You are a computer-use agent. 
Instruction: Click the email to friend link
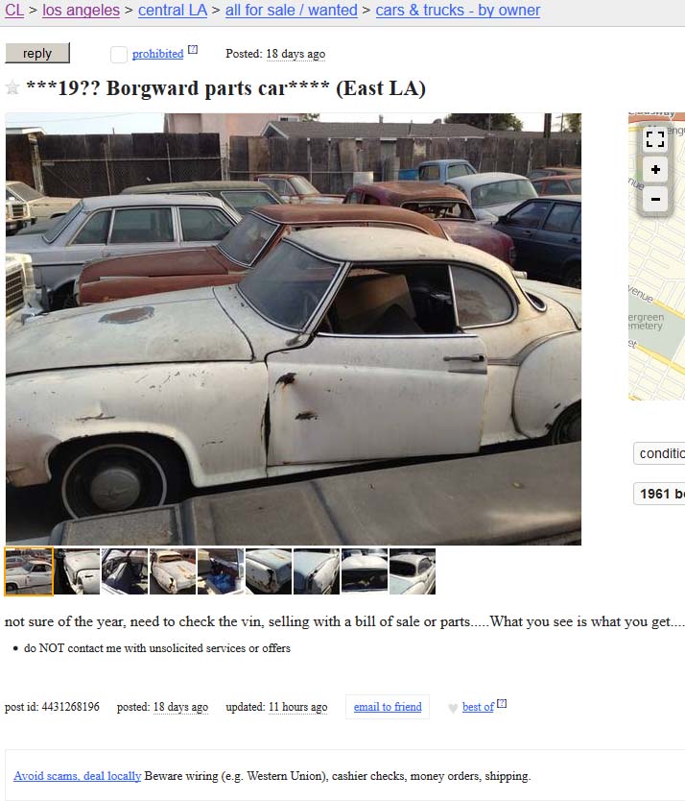[x=388, y=707]
